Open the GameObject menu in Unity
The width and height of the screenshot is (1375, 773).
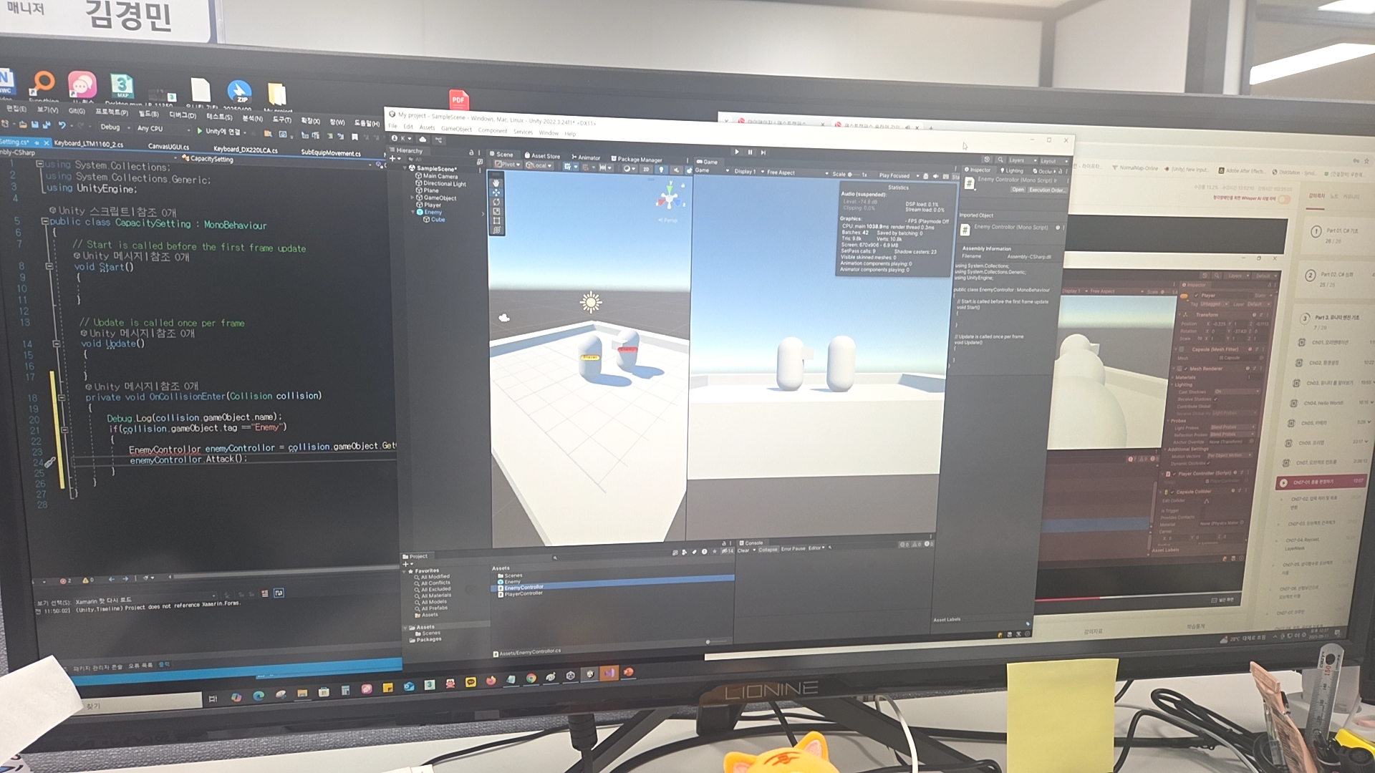[455, 129]
